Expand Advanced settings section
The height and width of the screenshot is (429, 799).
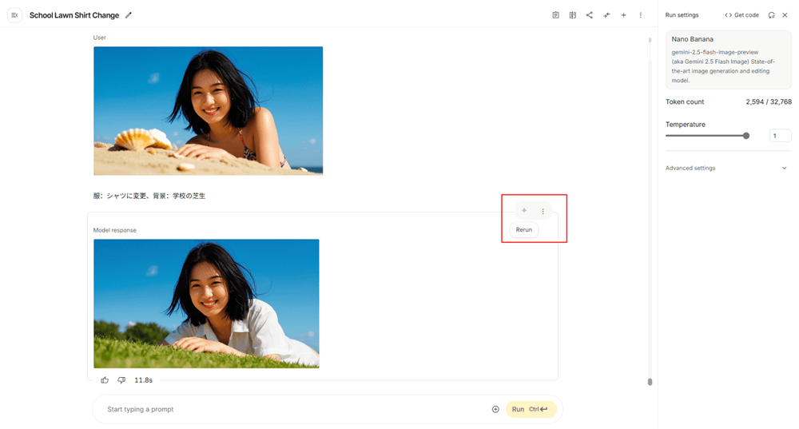coord(726,169)
